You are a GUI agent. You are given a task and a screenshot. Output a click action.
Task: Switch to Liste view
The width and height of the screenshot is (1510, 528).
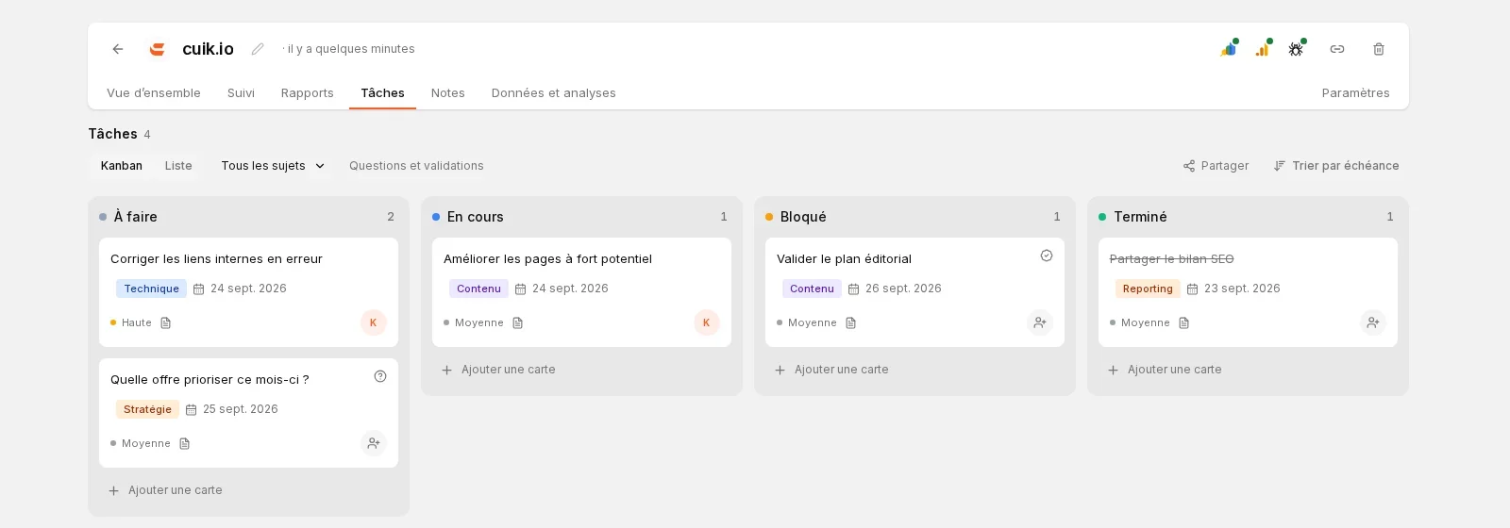(x=178, y=166)
